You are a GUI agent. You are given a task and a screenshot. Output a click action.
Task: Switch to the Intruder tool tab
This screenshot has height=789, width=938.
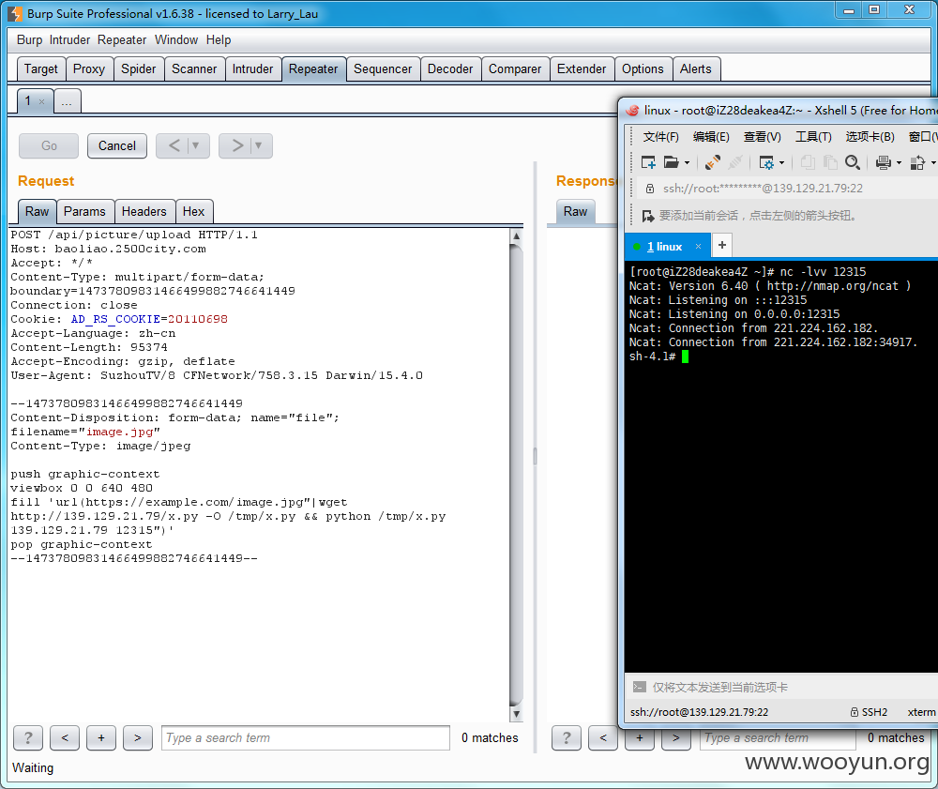(252, 68)
